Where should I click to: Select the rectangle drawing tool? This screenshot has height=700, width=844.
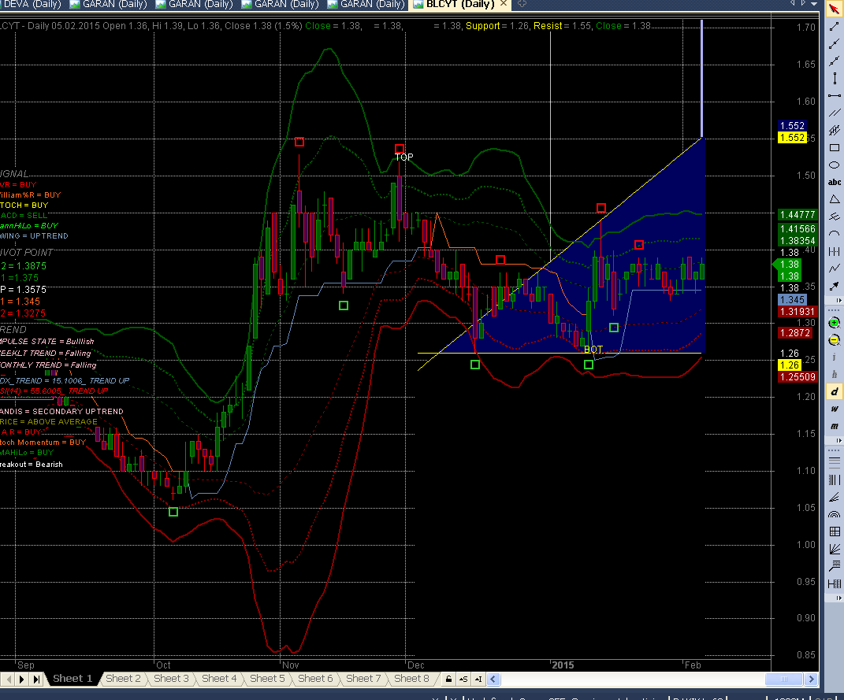click(834, 147)
